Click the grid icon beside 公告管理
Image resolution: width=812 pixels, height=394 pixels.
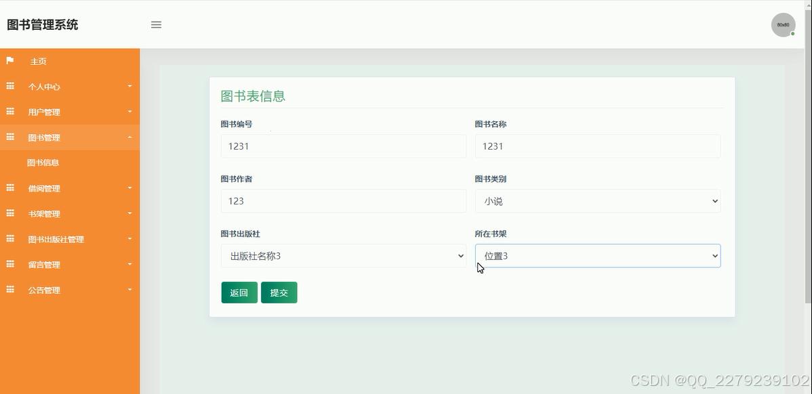point(10,290)
